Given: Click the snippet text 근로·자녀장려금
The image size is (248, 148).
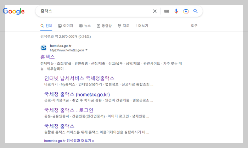Looking at the screenshot, I should (x=98, y=100).
